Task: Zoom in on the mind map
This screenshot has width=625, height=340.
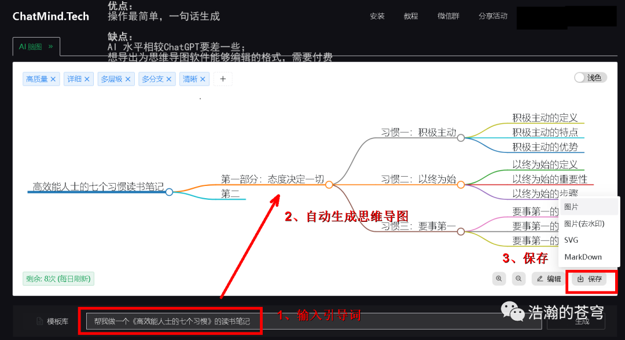Action: (x=499, y=279)
